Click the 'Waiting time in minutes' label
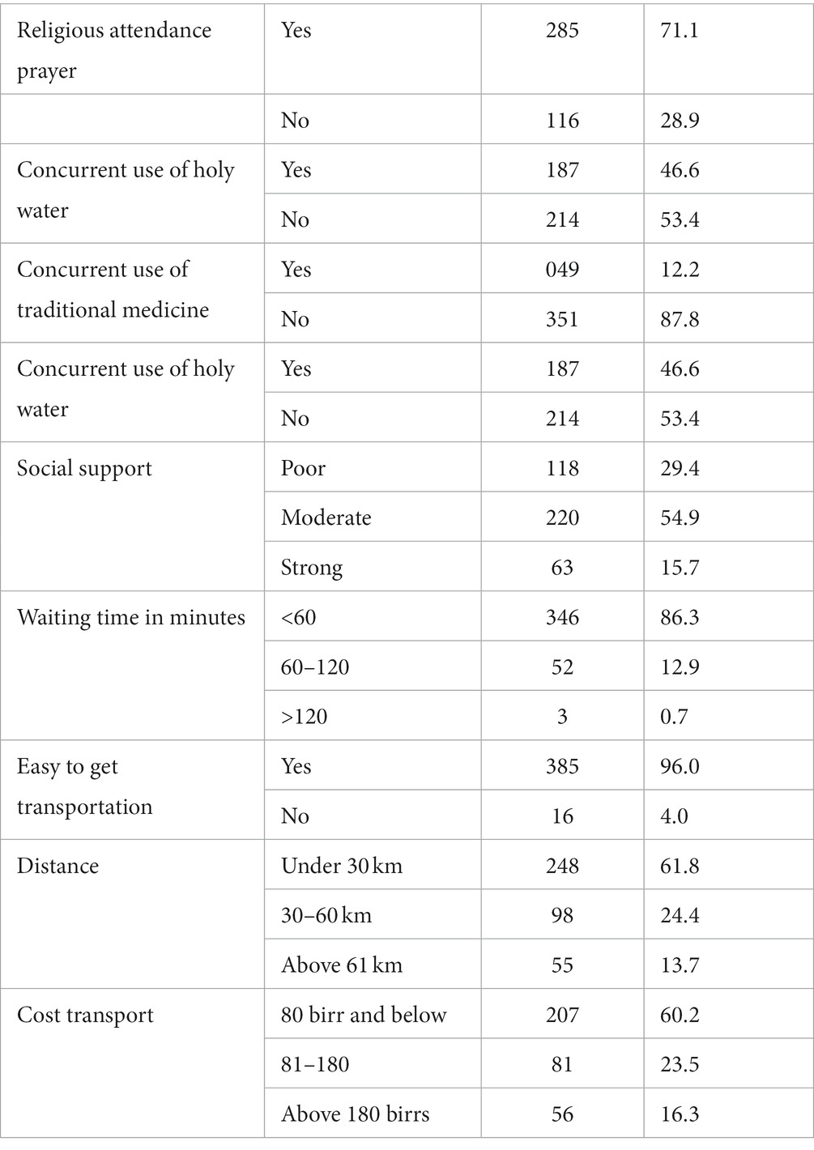Viewport: 814px width, 1150px height. tap(131, 617)
